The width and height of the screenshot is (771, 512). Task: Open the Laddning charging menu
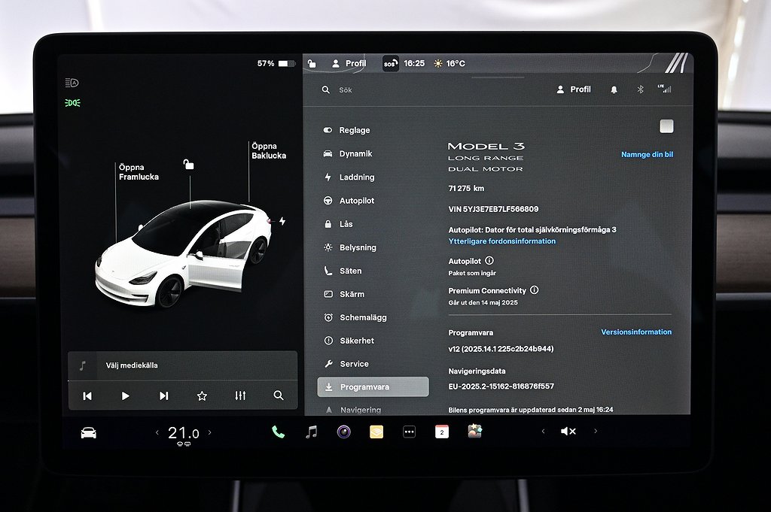[x=349, y=177]
